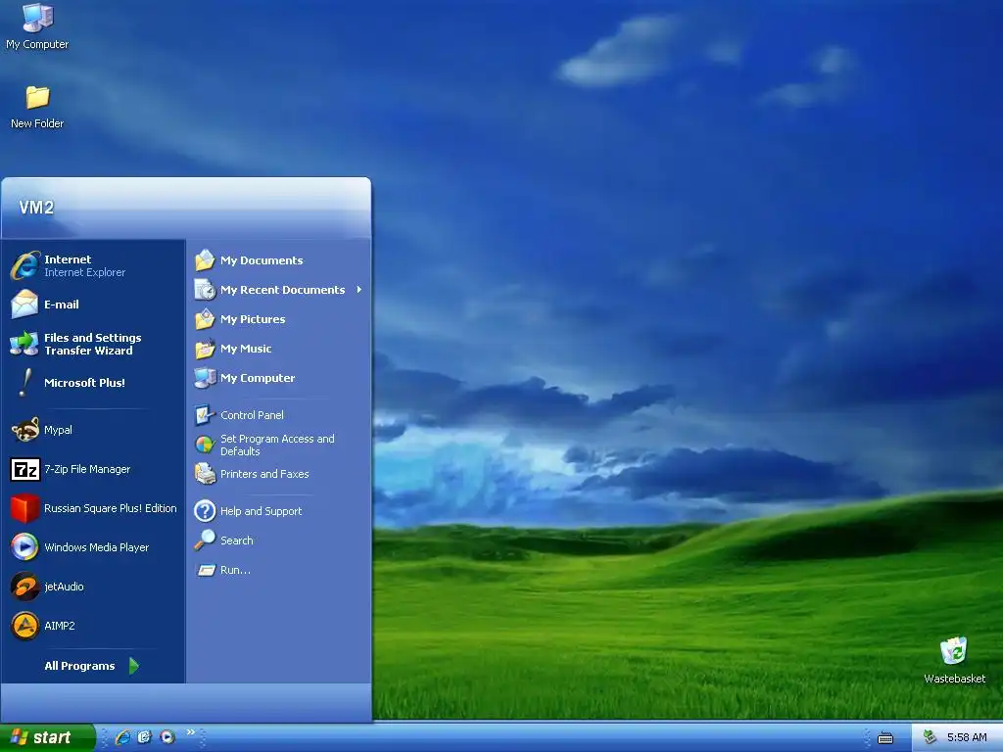Click the Safely Remove Hardware tray icon
1003x752 pixels.
930,737
